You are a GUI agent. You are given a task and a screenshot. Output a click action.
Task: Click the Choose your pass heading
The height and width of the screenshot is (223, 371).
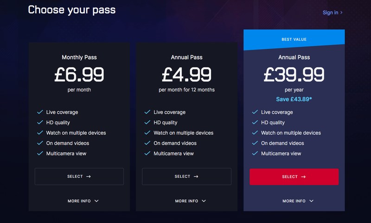pos(72,10)
